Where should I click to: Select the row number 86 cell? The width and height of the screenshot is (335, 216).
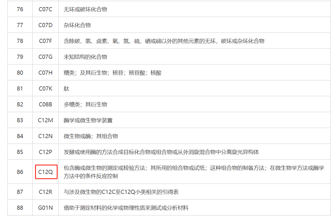coord(20,172)
